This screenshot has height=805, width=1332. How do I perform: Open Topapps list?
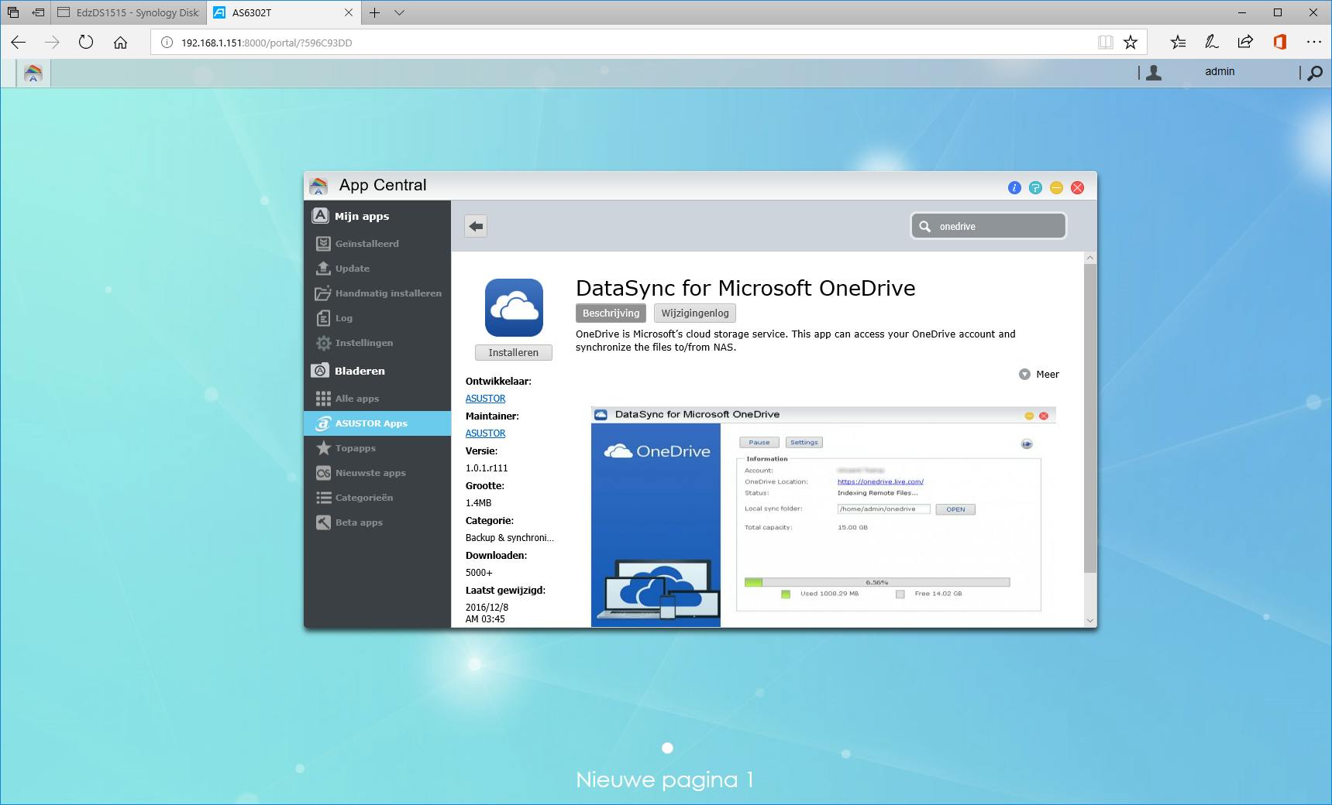point(377,448)
